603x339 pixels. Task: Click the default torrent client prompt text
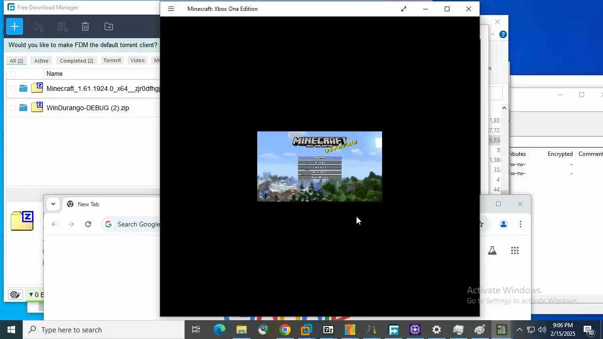click(x=83, y=45)
